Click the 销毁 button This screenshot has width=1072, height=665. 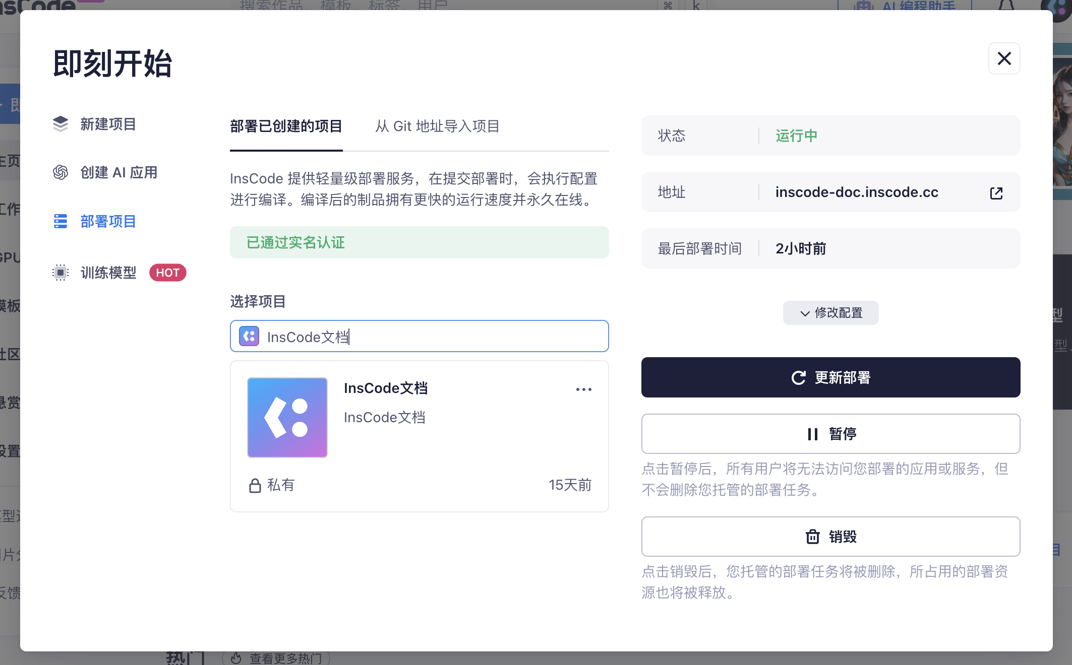tap(830, 537)
